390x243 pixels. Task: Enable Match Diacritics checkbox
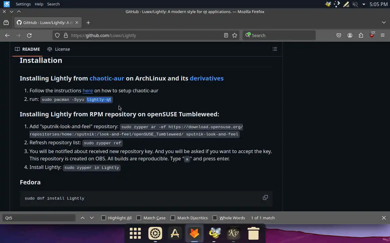(x=173, y=218)
